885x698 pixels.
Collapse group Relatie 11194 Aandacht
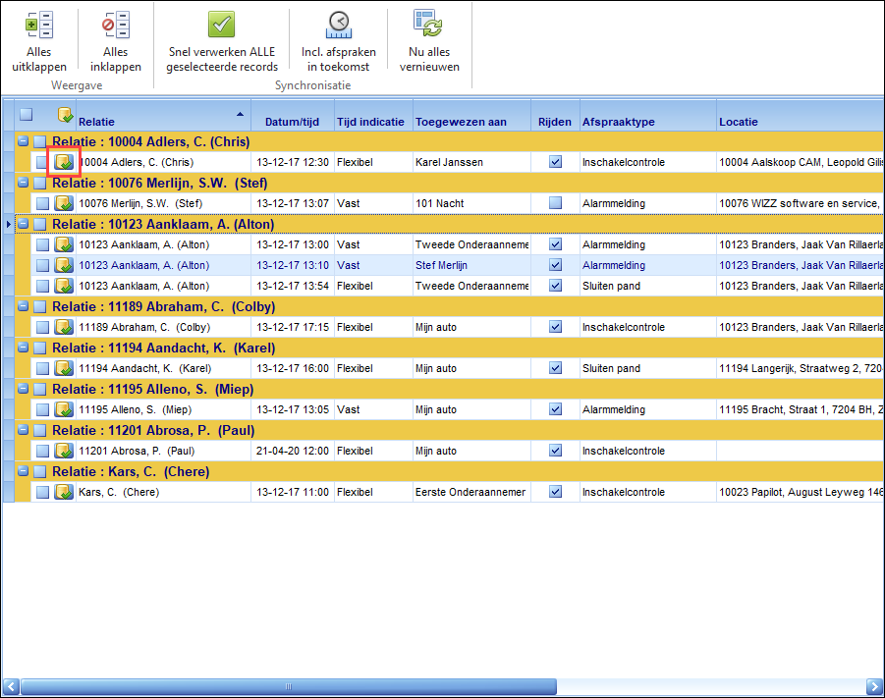[x=24, y=347]
